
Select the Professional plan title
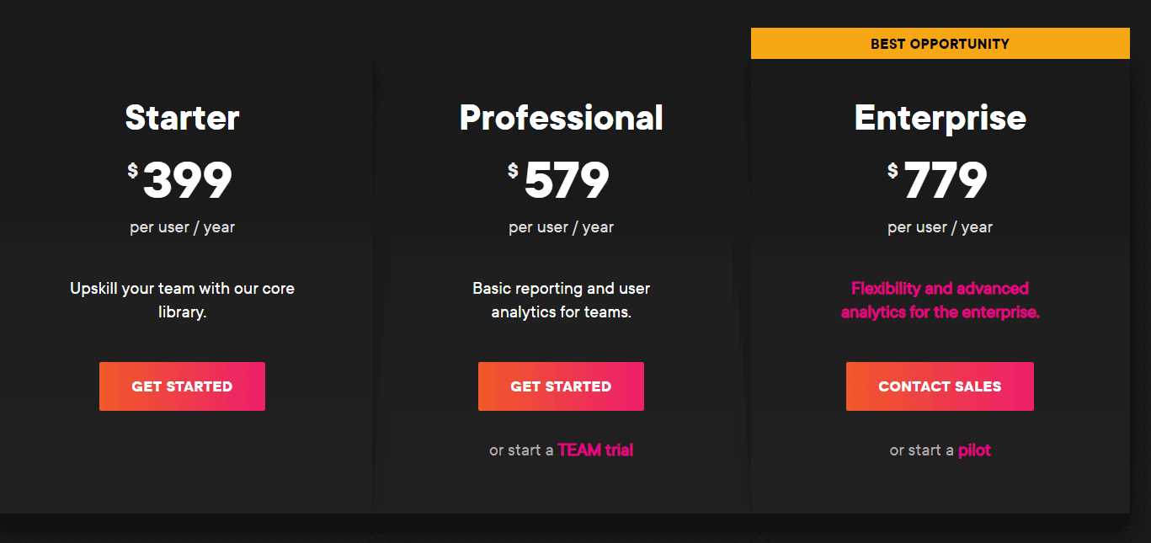point(561,118)
